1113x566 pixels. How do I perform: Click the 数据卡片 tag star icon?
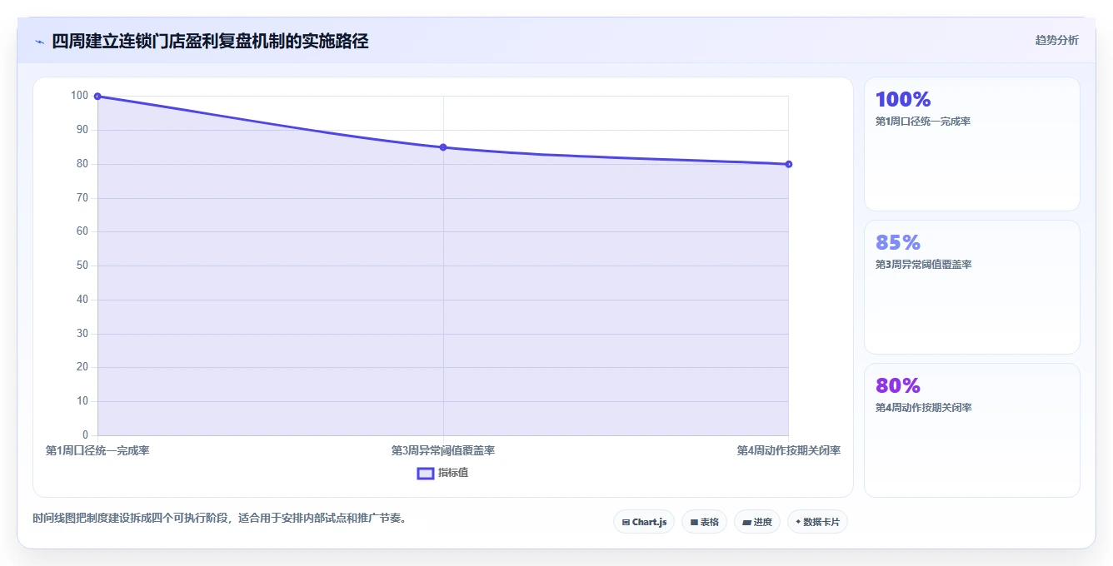[x=798, y=522]
